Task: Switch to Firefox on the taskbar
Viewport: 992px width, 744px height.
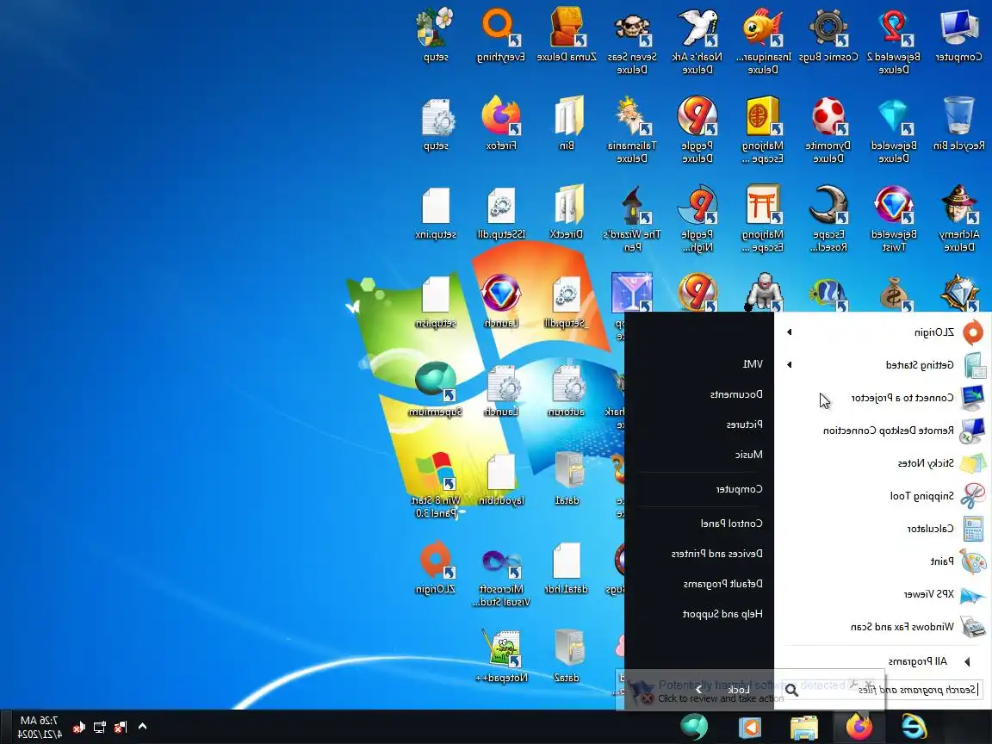Action: (x=859, y=726)
